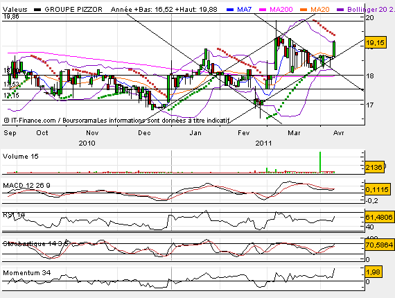
Task: Click the MACD 12 26 9 panel label
Action: pyautogui.click(x=26, y=186)
